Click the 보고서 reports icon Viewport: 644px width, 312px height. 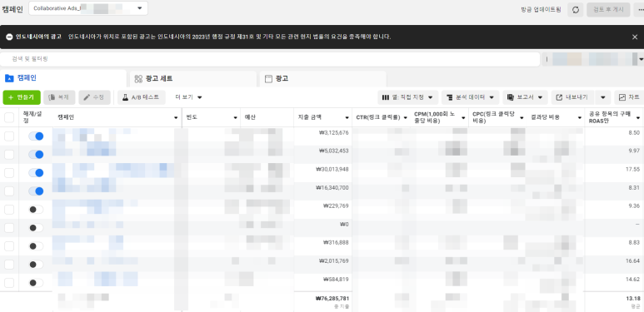511,97
